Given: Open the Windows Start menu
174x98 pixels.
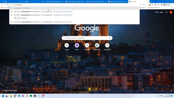Looking at the screenshot, I should click(x=3, y=96).
